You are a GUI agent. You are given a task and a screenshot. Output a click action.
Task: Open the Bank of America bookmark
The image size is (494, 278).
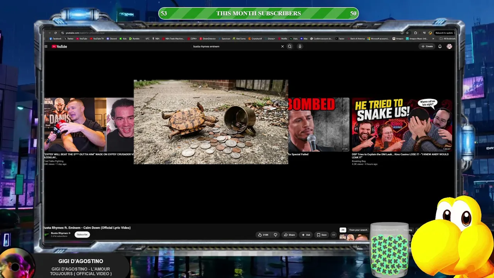[356, 39]
